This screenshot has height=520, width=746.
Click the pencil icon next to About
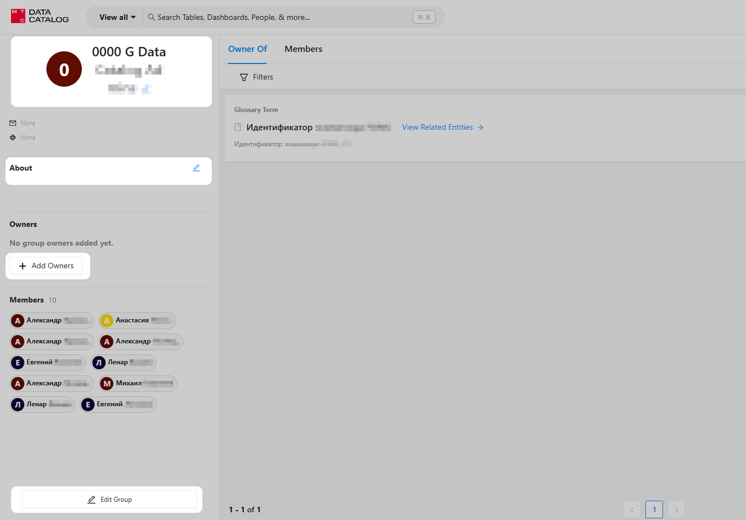pyautogui.click(x=196, y=168)
